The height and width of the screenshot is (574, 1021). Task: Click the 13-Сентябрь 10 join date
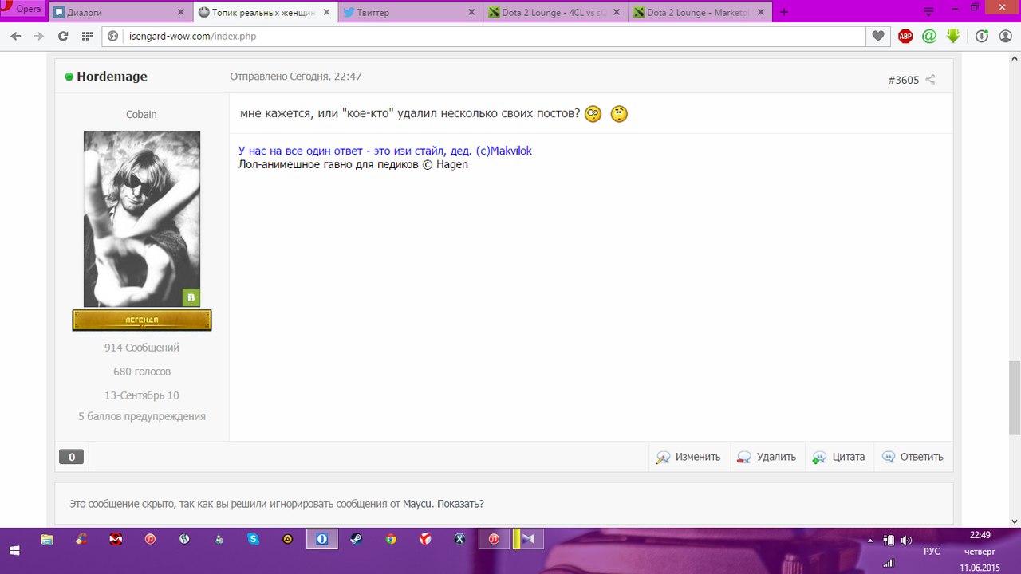point(142,395)
